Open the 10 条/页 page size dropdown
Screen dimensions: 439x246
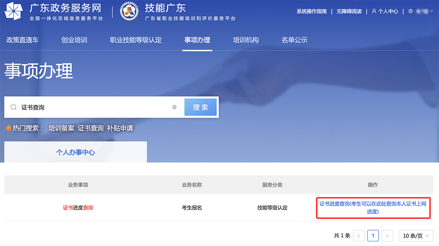415,236
